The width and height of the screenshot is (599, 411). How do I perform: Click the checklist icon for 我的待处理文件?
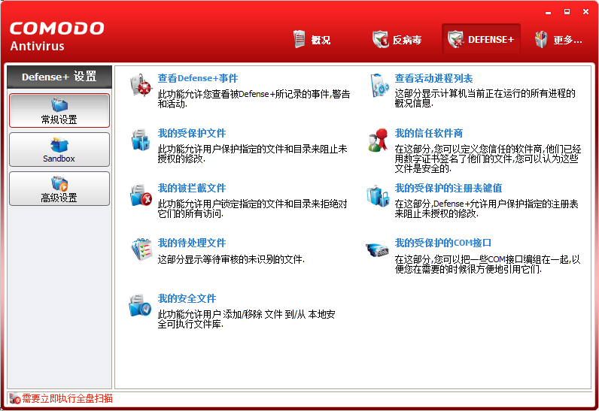point(141,249)
